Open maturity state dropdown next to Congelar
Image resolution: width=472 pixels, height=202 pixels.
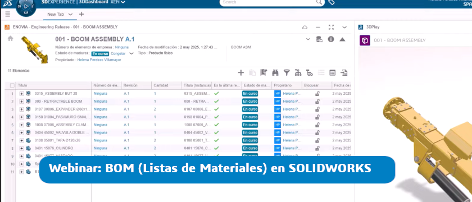[131, 53]
